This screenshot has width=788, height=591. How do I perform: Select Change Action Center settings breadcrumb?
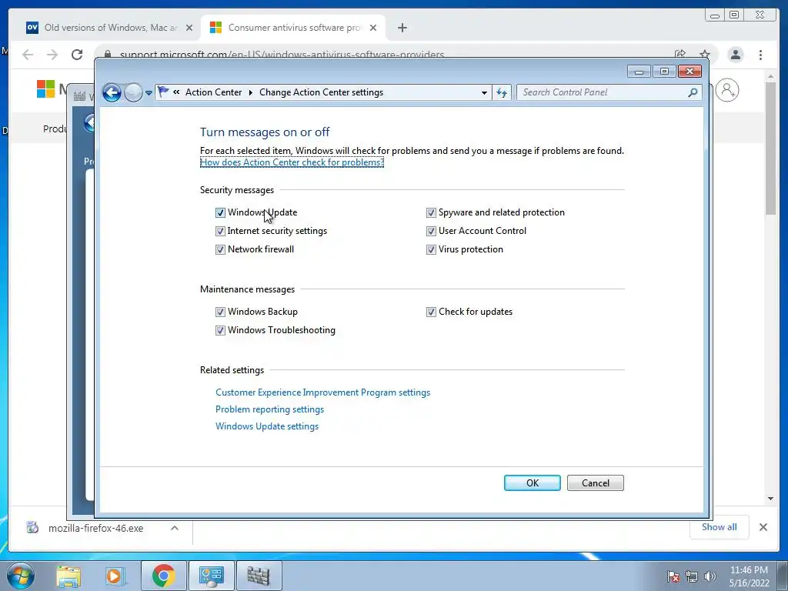321,92
